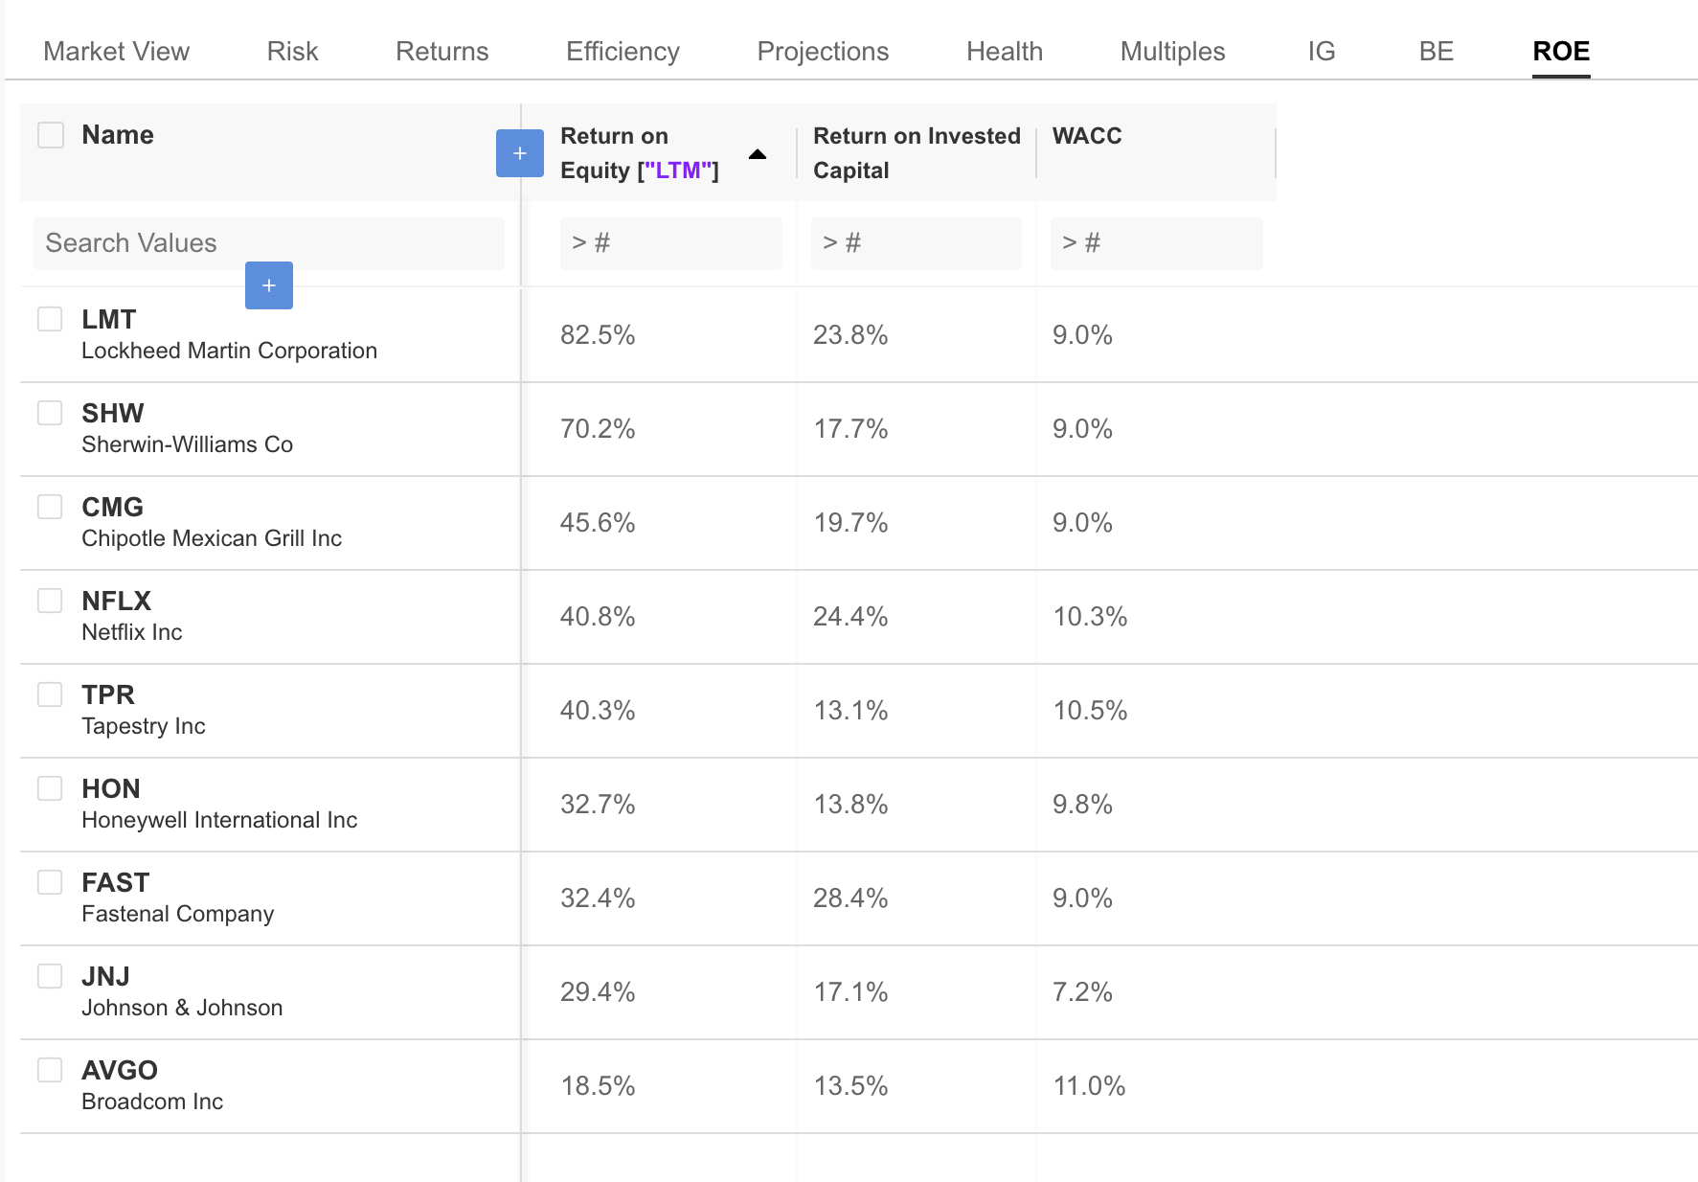
Task: Click SHW's 70.2% return on equity value
Action: click(x=598, y=429)
